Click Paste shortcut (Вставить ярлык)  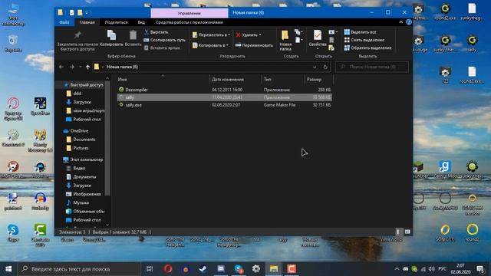162,48
